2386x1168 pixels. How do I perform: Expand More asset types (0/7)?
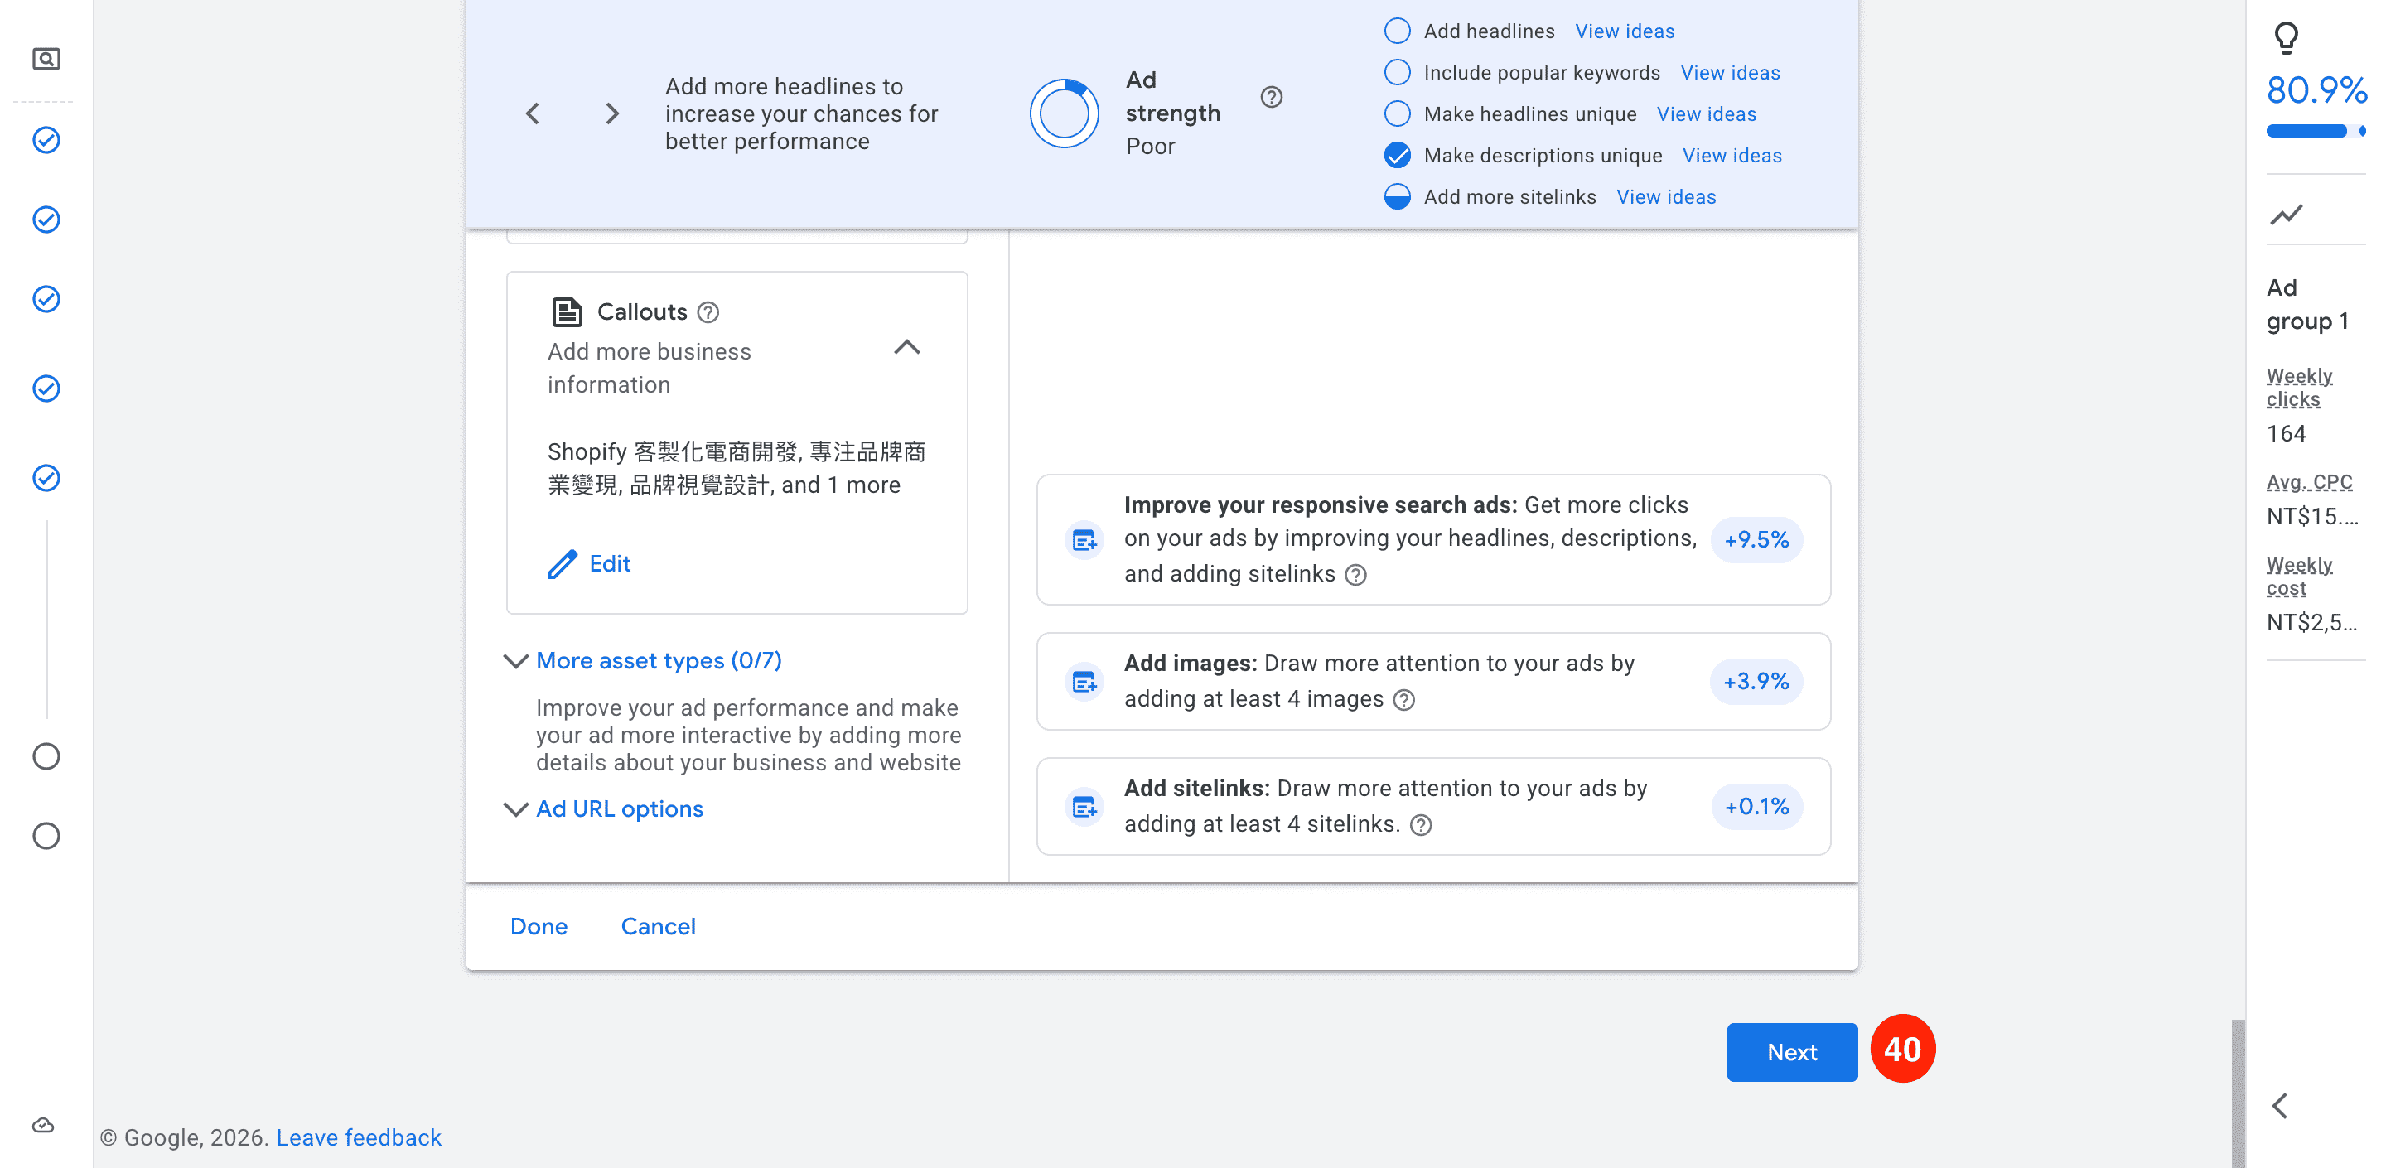[659, 661]
